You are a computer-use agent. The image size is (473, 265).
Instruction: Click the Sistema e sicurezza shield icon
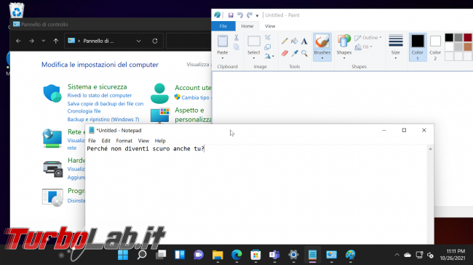click(x=52, y=94)
